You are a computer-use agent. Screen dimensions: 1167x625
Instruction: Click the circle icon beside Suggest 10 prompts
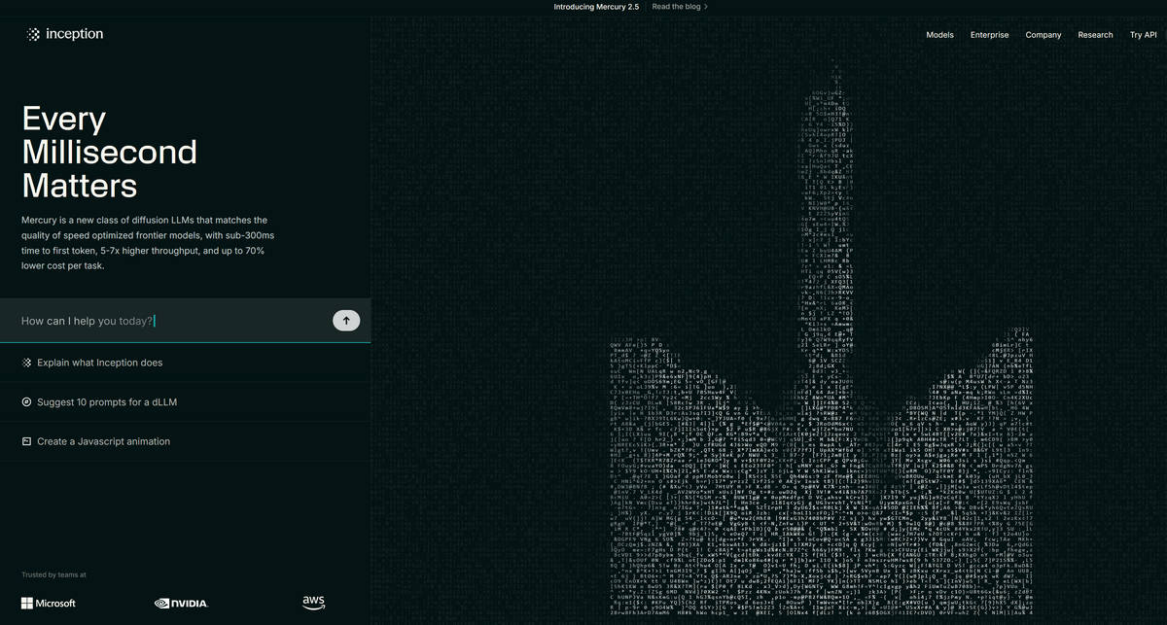(x=26, y=402)
